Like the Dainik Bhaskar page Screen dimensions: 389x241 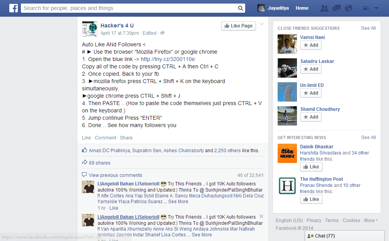tap(311, 167)
